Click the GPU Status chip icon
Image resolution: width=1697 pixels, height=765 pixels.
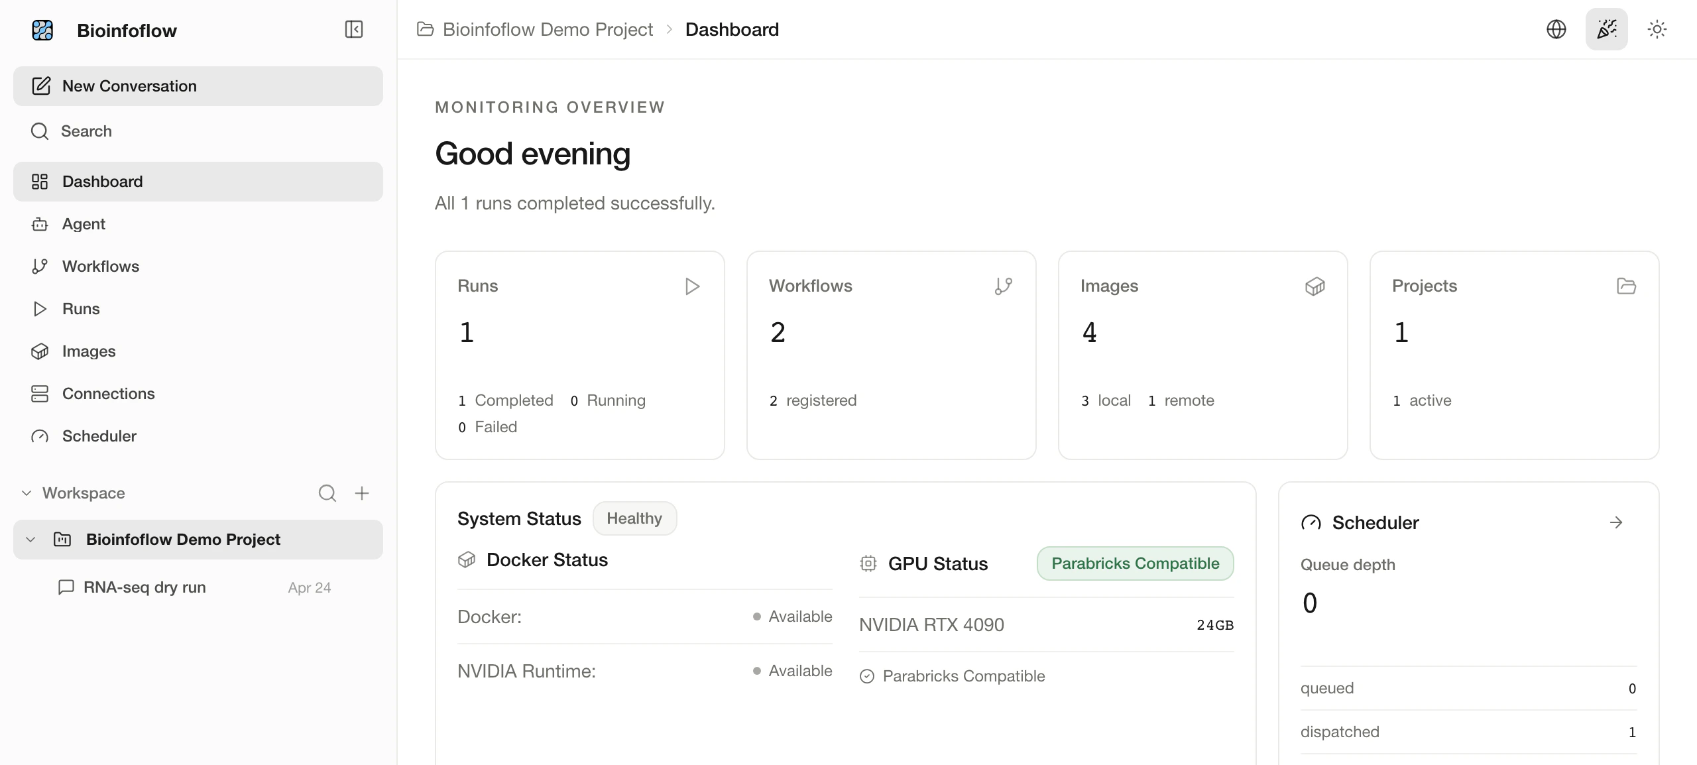[868, 563]
